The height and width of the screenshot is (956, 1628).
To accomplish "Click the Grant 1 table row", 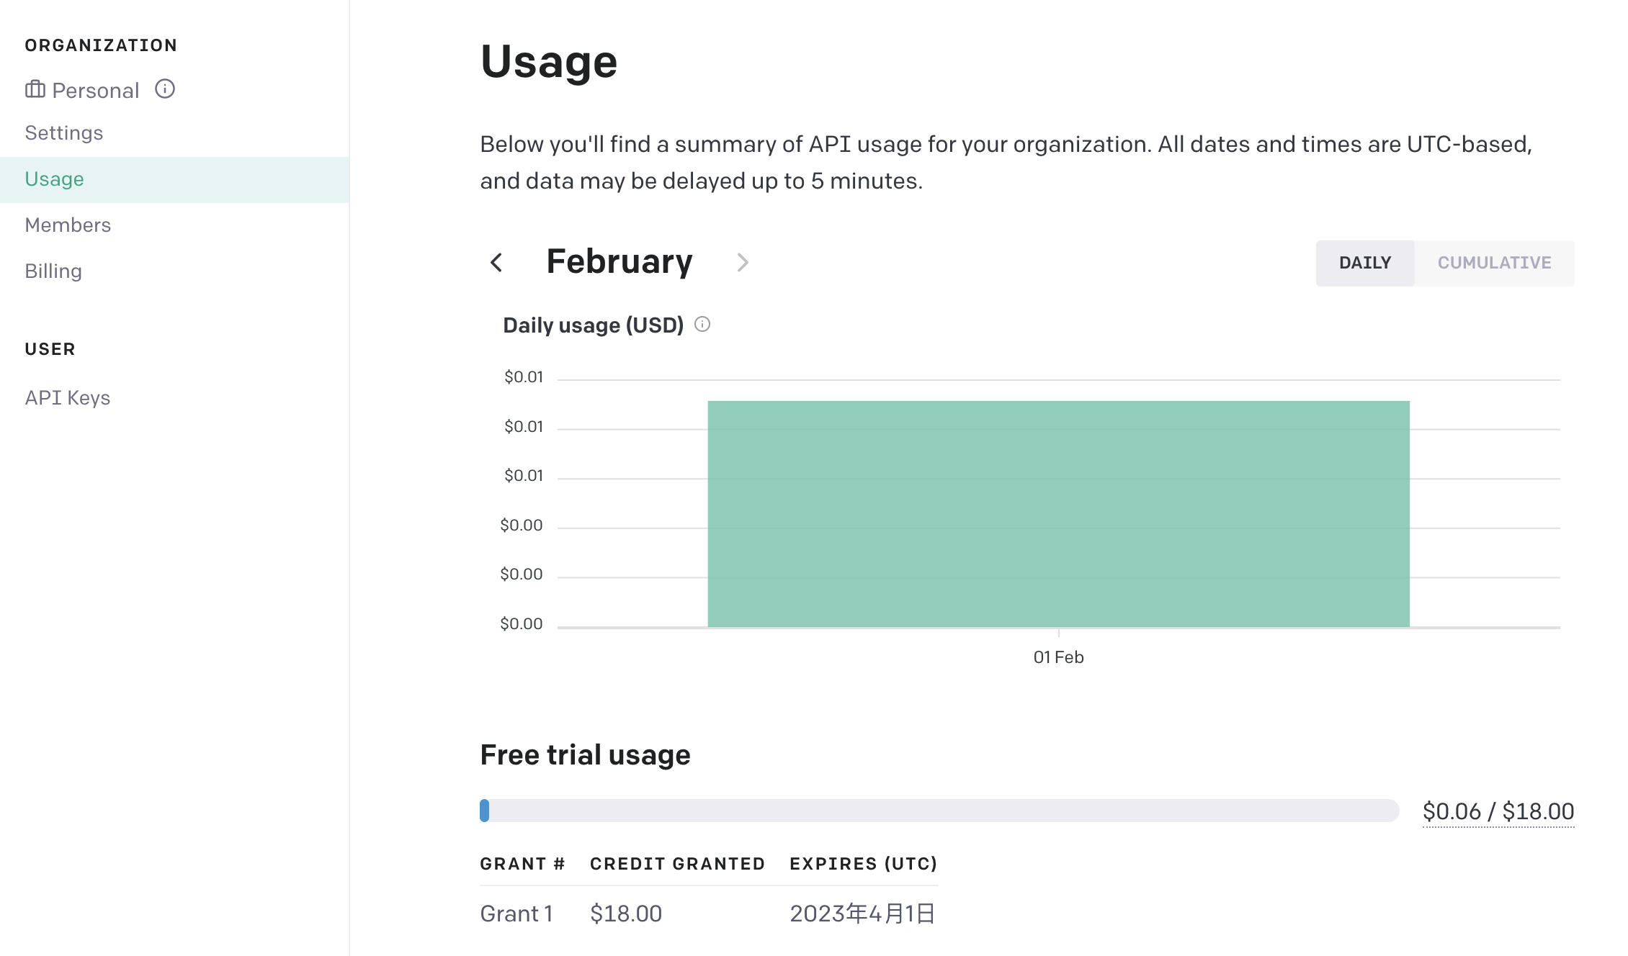I will coord(707,914).
